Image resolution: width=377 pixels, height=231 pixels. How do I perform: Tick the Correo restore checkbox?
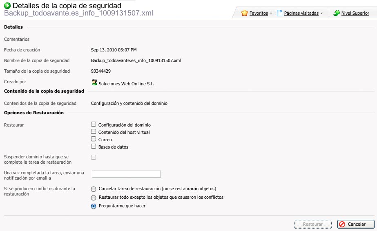pyautogui.click(x=94, y=139)
